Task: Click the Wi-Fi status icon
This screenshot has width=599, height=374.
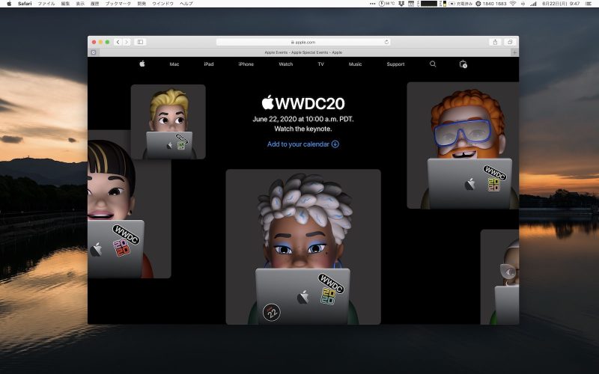Action: [513, 4]
